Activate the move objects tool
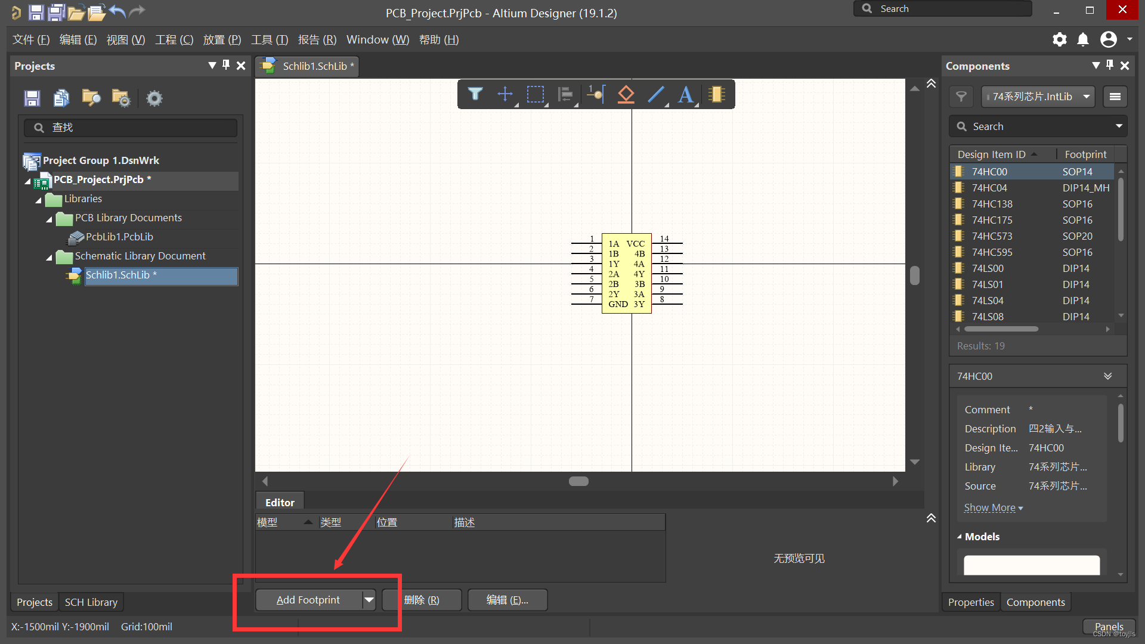Viewport: 1145px width, 644px height. coord(505,94)
